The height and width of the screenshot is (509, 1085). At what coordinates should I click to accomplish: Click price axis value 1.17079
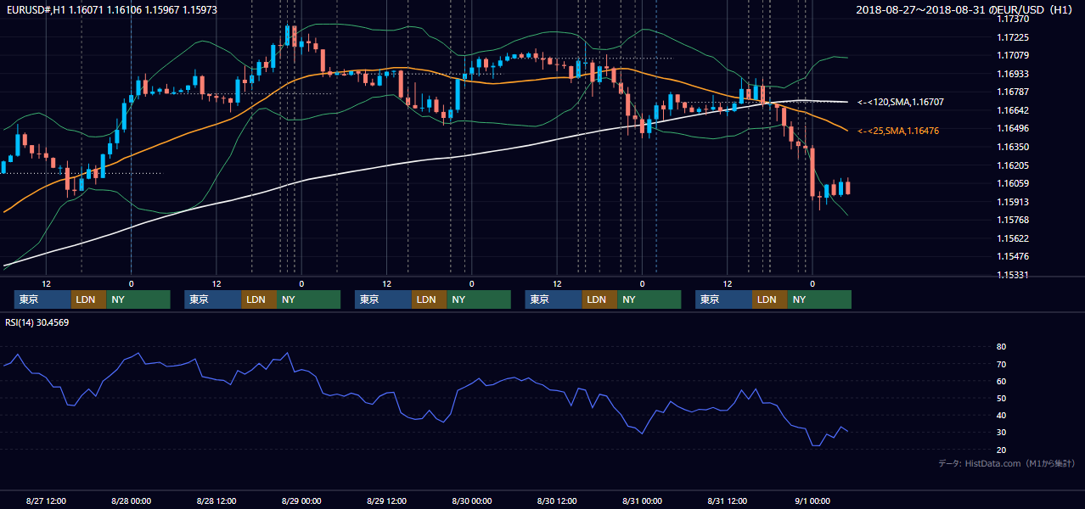(1013, 57)
